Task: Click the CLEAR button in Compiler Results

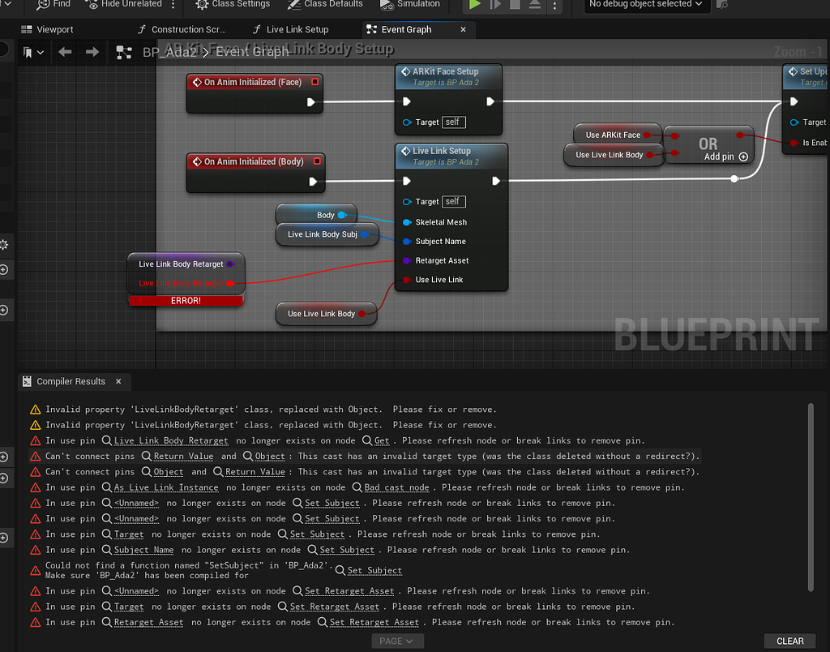Action: coord(789,640)
